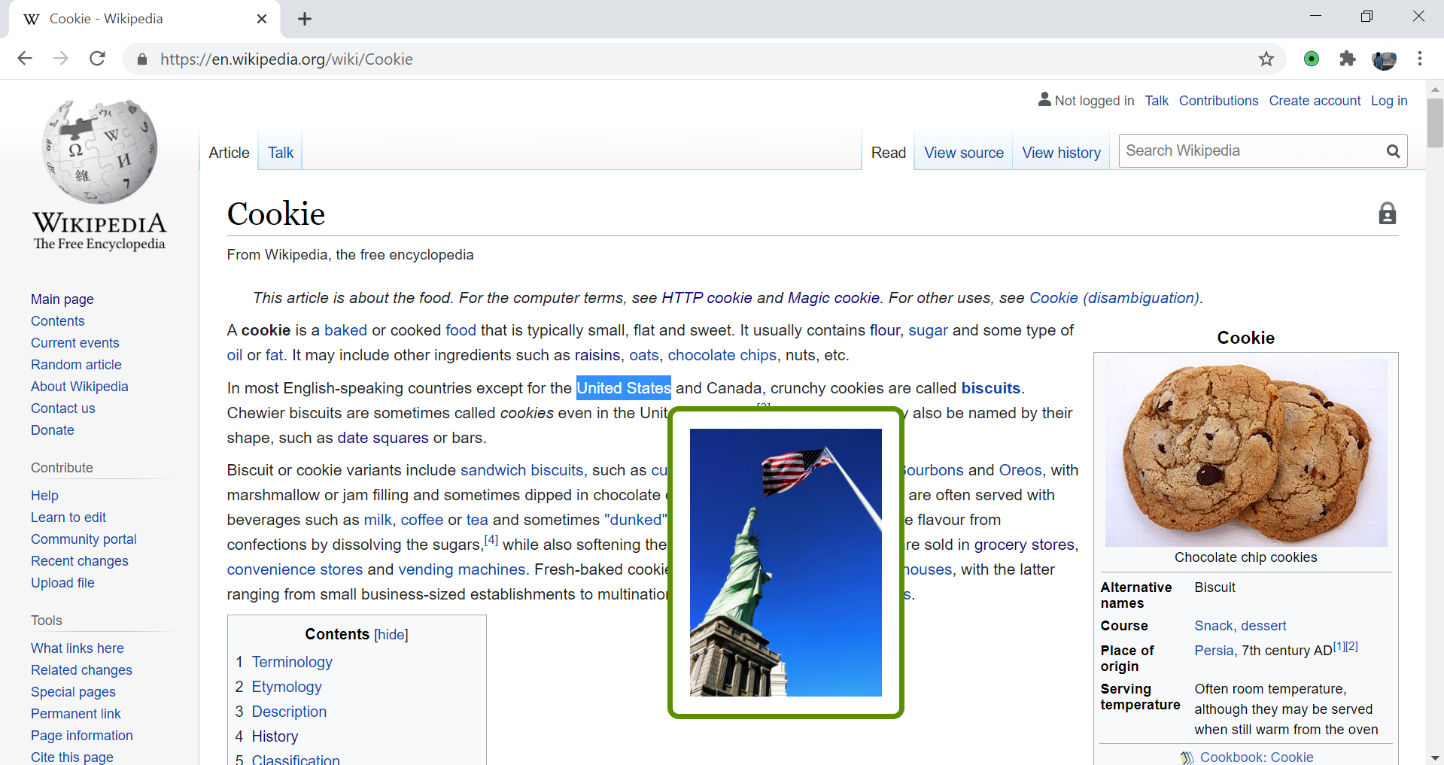1444x765 pixels.
Task: Click the Donate sidebar link
Action: coord(53,430)
